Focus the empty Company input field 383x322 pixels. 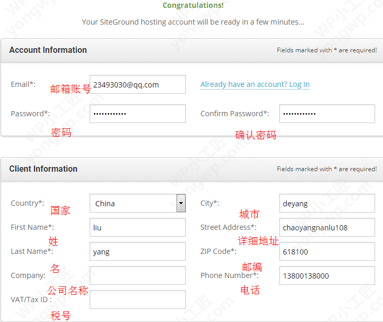click(x=137, y=275)
